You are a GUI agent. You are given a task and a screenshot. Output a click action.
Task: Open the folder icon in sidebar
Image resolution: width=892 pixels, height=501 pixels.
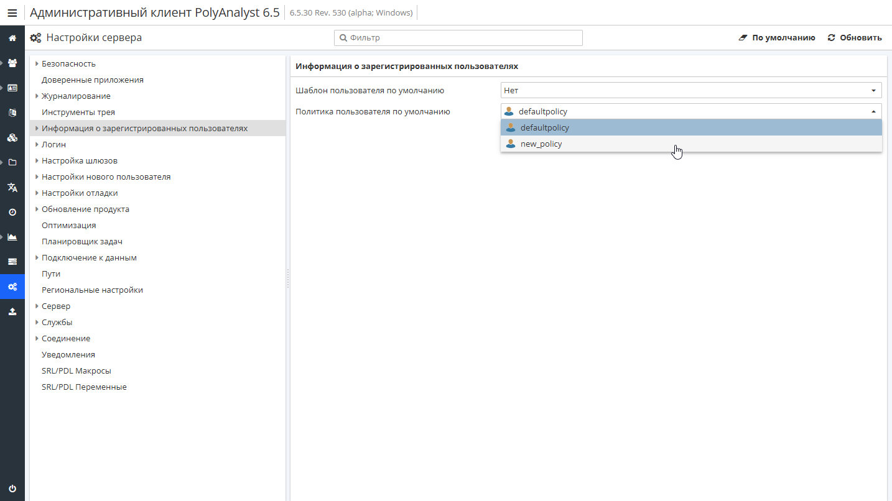pos(12,162)
